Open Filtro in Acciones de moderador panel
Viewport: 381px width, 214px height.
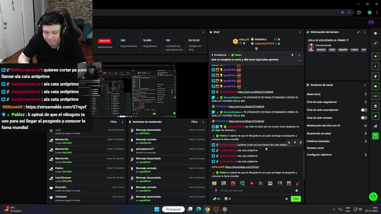[194, 122]
